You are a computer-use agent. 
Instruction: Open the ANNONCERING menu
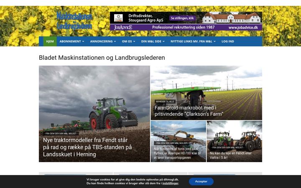point(101,41)
